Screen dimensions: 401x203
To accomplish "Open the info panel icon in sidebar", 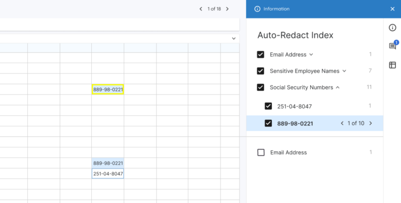I will 392,28.
